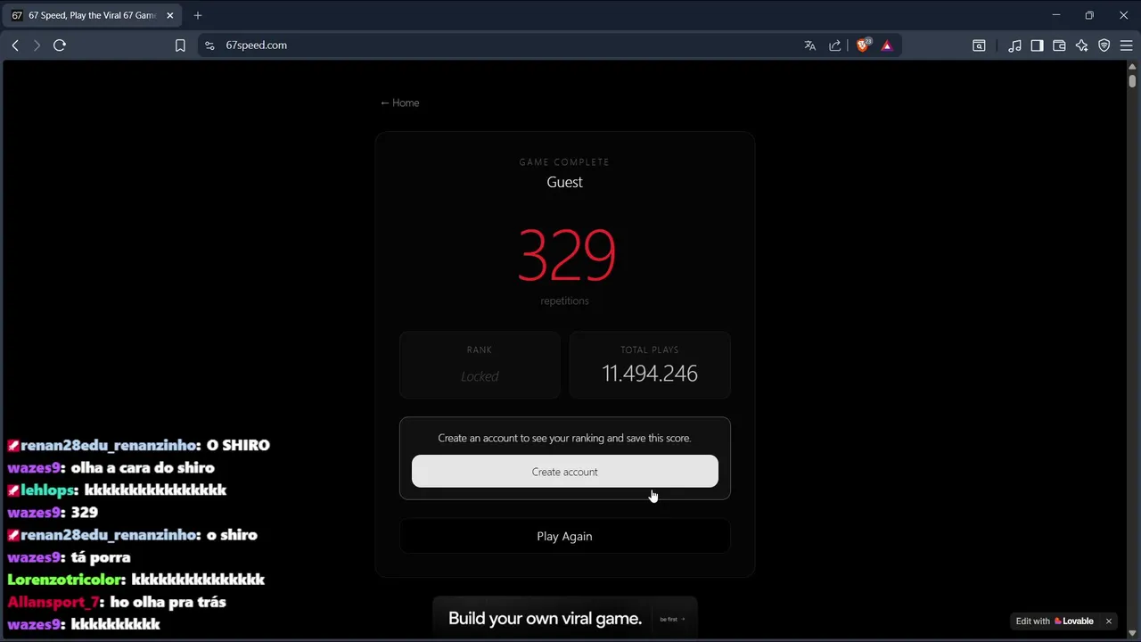The image size is (1141, 642).
Task: Open the music playlist icon
Action: coord(1014,45)
